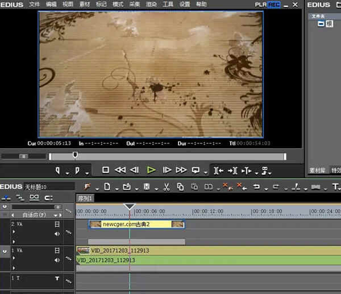The height and width of the screenshot is (294, 341).
Task: Click the Stop playback button
Action: [x=106, y=169]
